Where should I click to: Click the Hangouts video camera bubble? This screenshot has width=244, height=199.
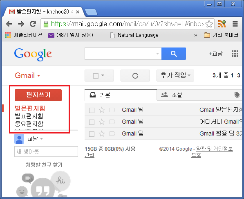click(x=28, y=178)
